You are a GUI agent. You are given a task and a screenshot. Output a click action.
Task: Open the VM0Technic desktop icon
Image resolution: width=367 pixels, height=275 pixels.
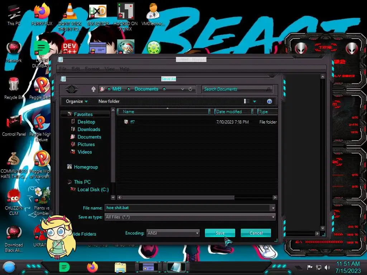(153, 14)
